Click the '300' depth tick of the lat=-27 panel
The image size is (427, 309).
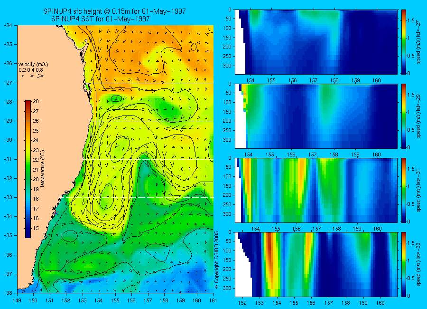[227, 66]
